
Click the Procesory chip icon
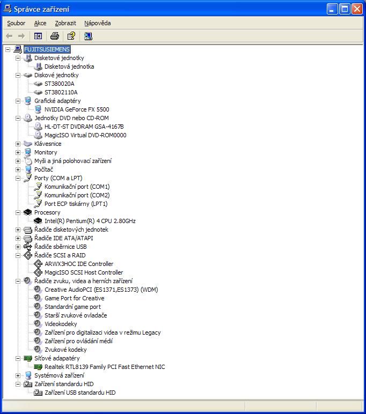coord(28,212)
